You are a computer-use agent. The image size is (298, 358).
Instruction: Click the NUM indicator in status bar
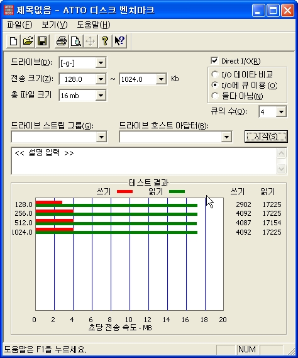click(247, 349)
